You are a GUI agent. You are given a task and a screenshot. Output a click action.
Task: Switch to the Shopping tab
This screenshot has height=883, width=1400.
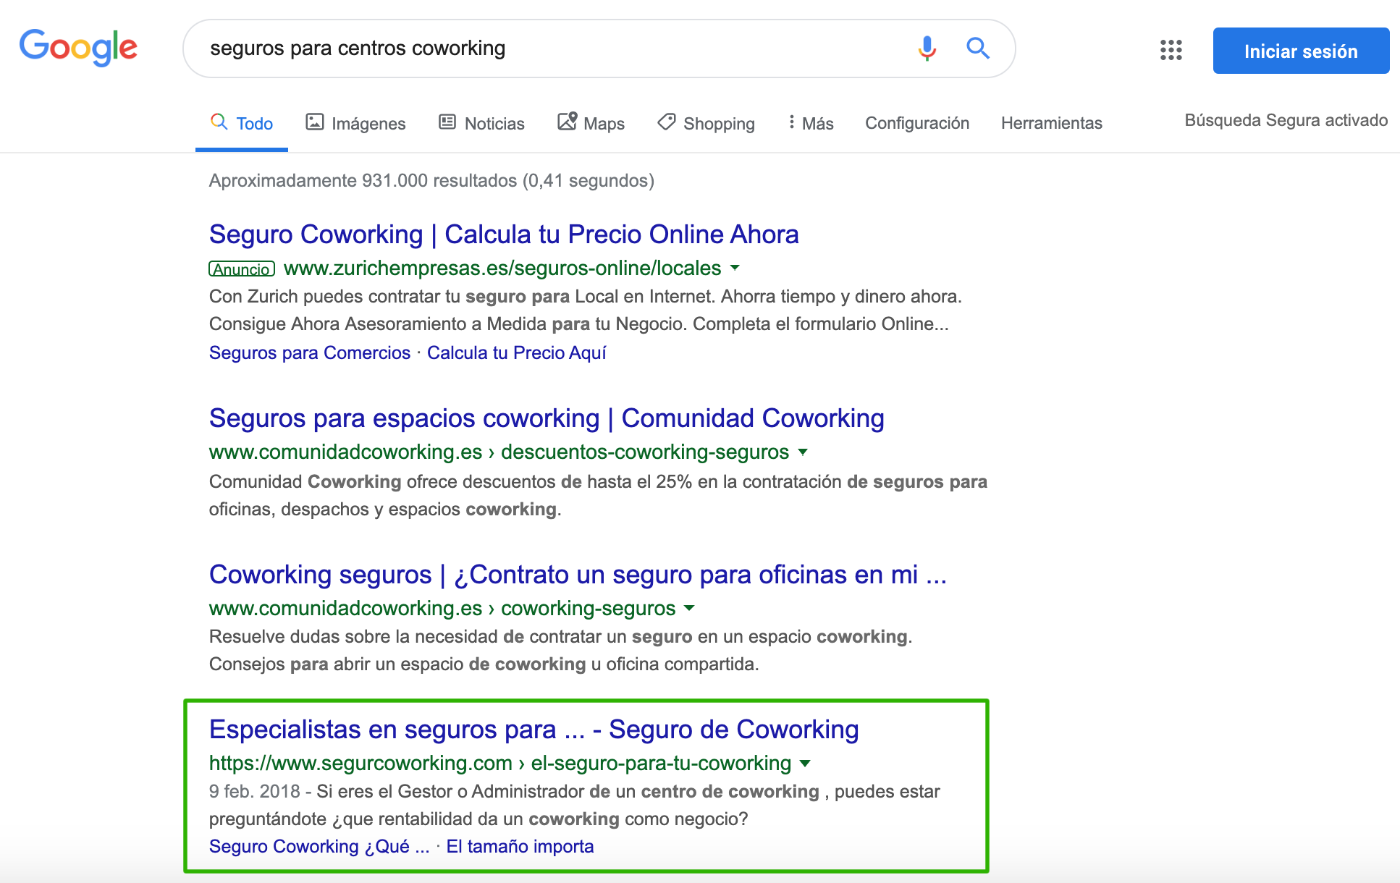pos(706,123)
